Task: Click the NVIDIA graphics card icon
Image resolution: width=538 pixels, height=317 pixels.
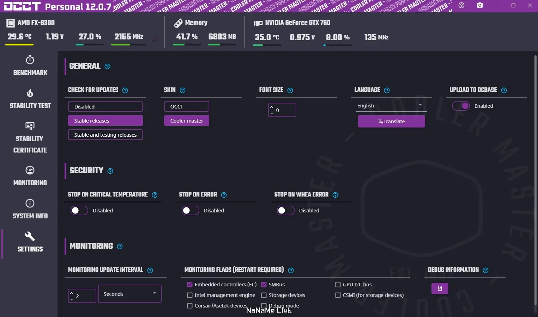Action: coord(258,23)
